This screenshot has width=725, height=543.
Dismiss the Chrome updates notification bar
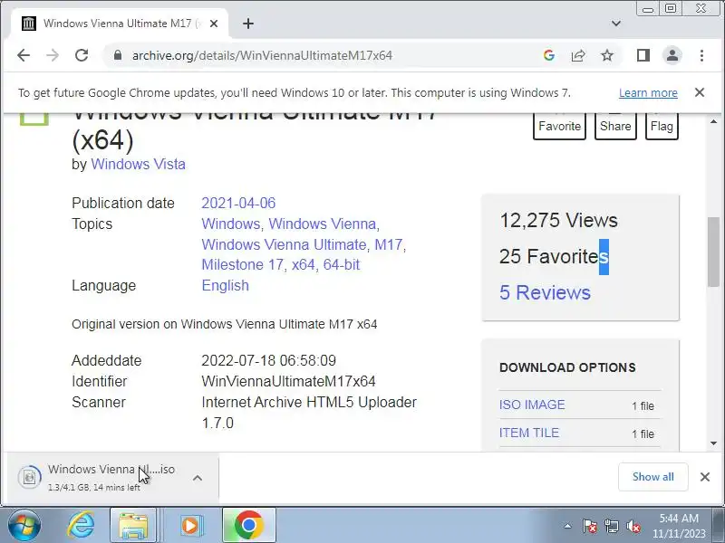pos(700,92)
